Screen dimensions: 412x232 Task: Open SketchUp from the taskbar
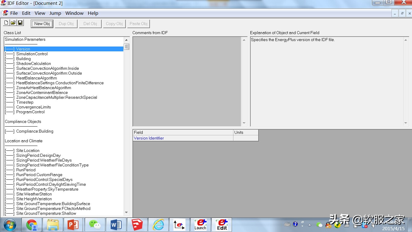[x=137, y=225]
